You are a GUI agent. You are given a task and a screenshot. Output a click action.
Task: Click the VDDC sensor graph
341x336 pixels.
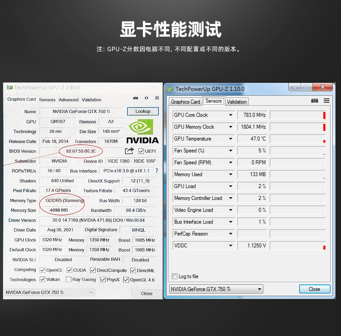[298, 246]
